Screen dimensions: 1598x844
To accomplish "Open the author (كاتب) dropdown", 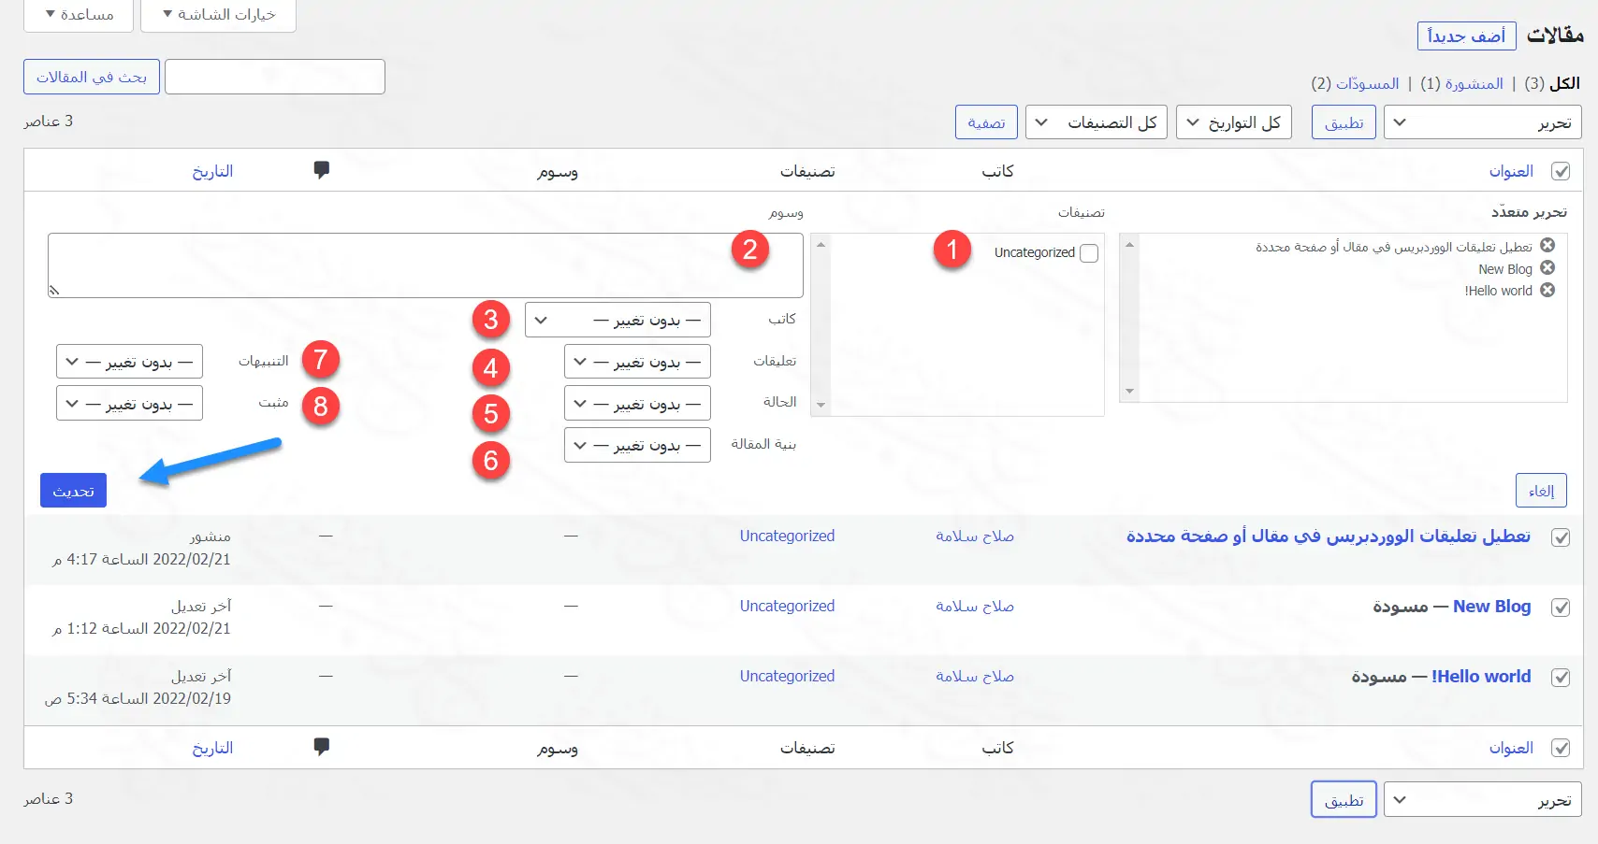I will point(617,320).
